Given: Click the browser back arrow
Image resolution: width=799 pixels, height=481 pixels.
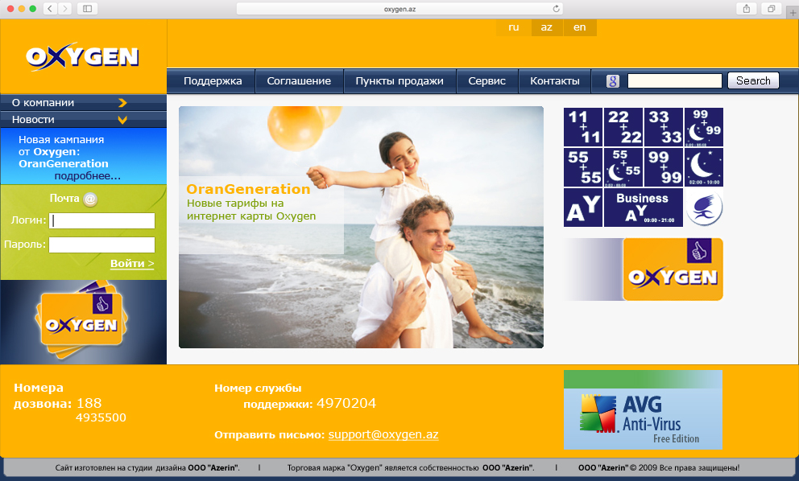Looking at the screenshot, I should 50,9.
